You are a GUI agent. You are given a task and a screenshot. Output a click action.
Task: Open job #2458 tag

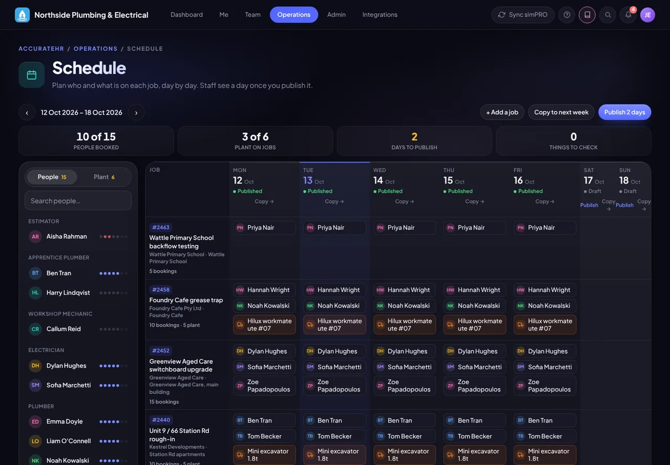[161, 290]
